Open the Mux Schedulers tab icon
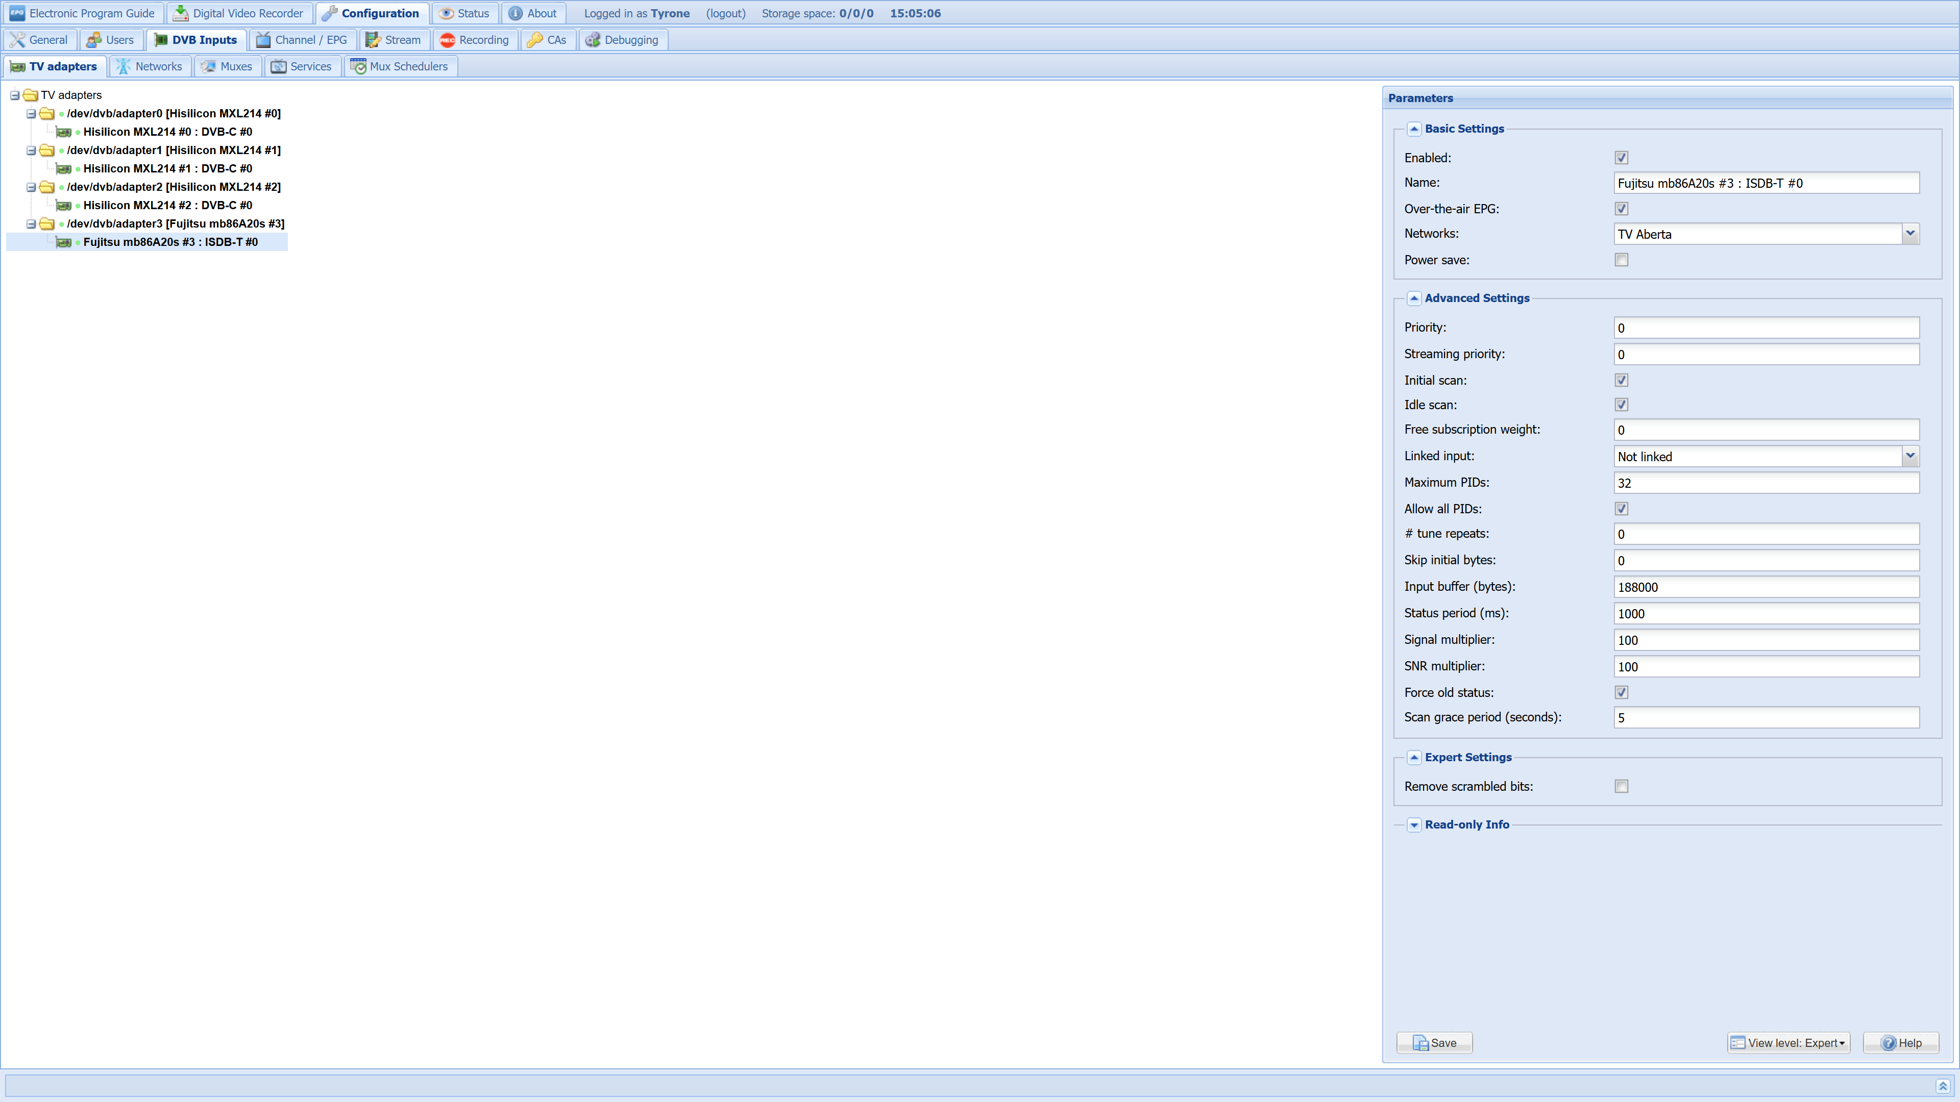This screenshot has width=1960, height=1102. pyautogui.click(x=358, y=66)
